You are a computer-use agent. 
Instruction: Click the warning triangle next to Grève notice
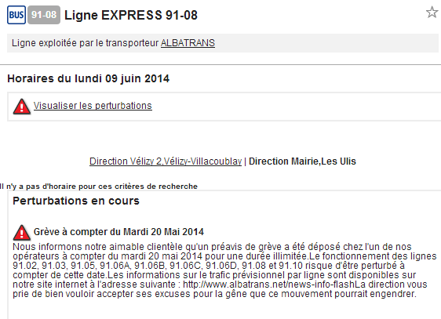(x=22, y=233)
